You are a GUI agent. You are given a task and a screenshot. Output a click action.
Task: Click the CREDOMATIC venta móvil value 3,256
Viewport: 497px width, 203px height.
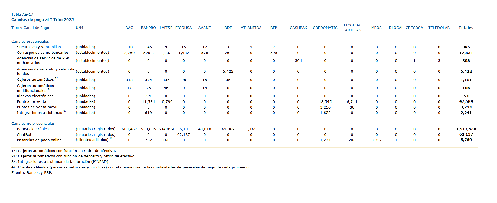coord(325,107)
